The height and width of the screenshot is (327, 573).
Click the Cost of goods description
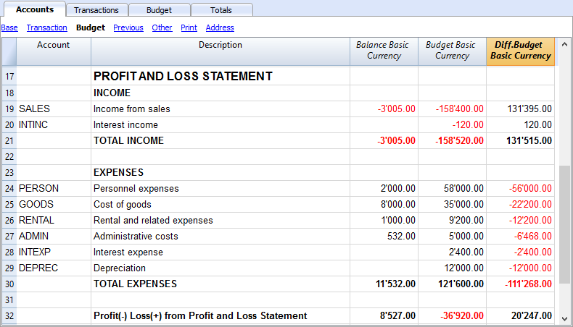(220, 205)
